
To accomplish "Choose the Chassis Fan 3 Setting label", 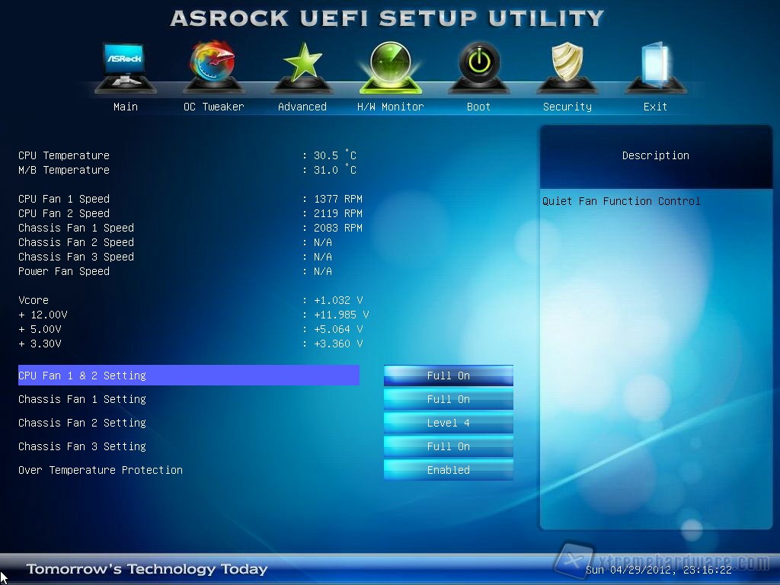I will 82,446.
